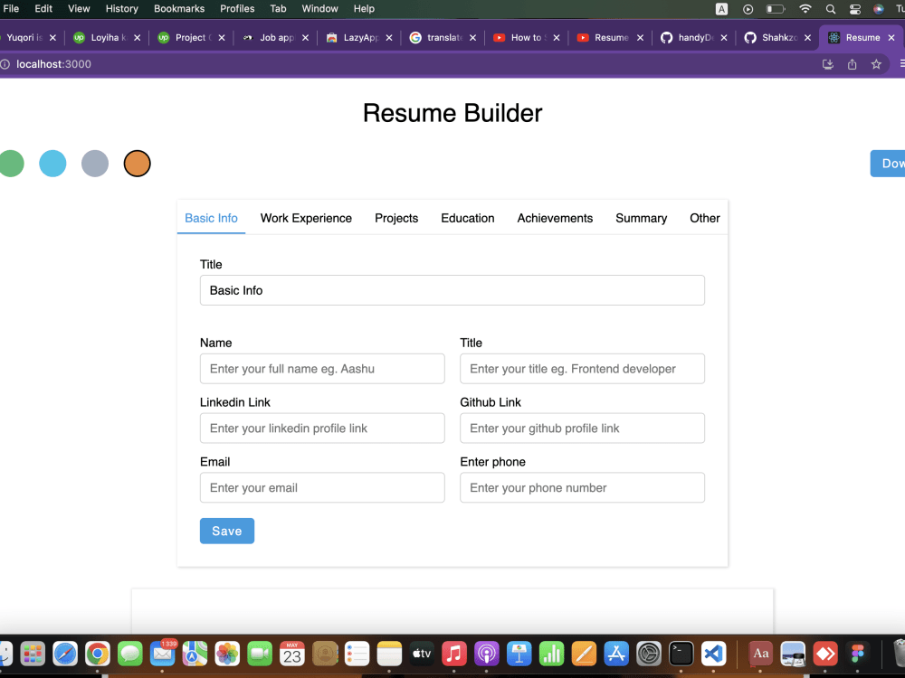Screen dimensions: 905x678
Task: Open Visual Studio Code from the dock
Action: coord(713,653)
